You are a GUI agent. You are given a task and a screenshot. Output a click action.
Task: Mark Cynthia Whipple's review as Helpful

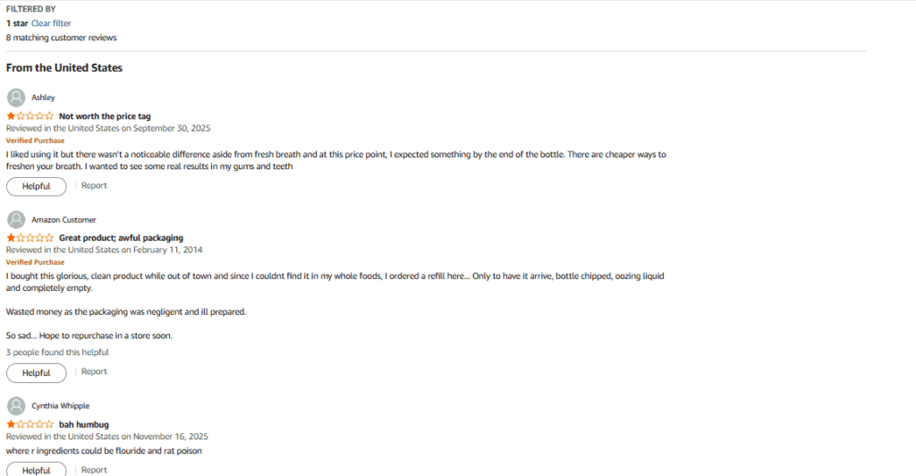[36, 470]
